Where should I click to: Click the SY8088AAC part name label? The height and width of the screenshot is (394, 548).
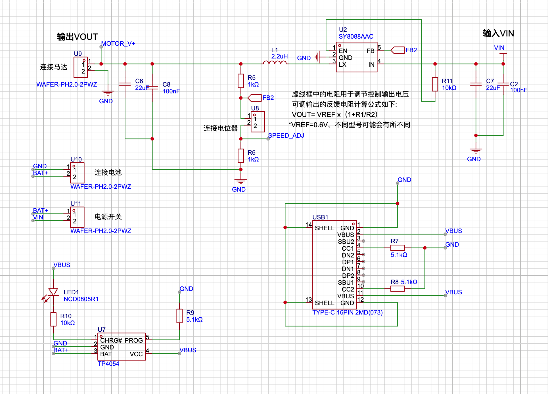point(356,36)
